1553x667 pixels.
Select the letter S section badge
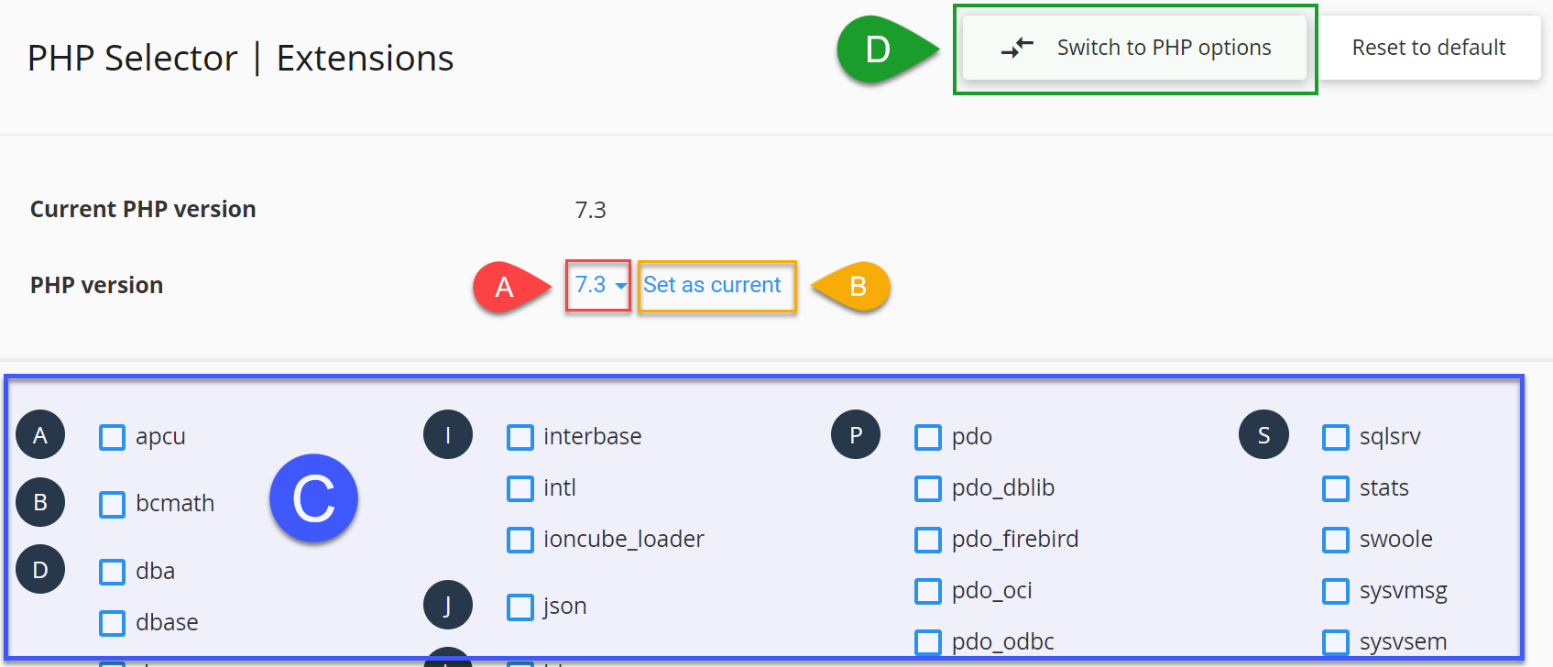[1264, 434]
